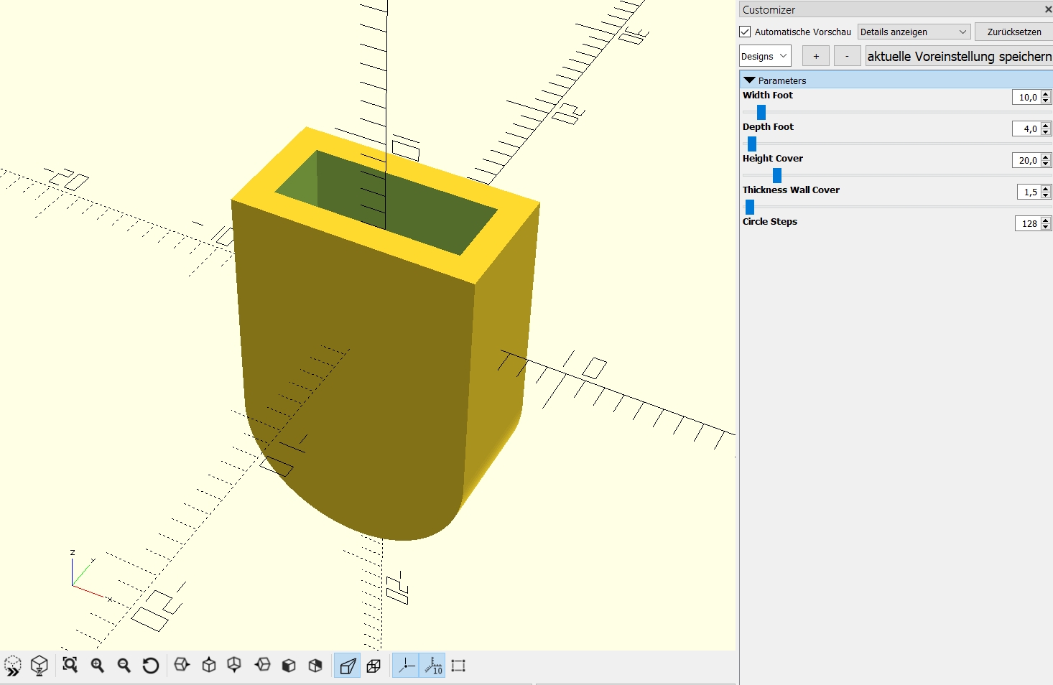The image size is (1053, 685).
Task: Reset the 3D view
Action: pyautogui.click(x=150, y=666)
